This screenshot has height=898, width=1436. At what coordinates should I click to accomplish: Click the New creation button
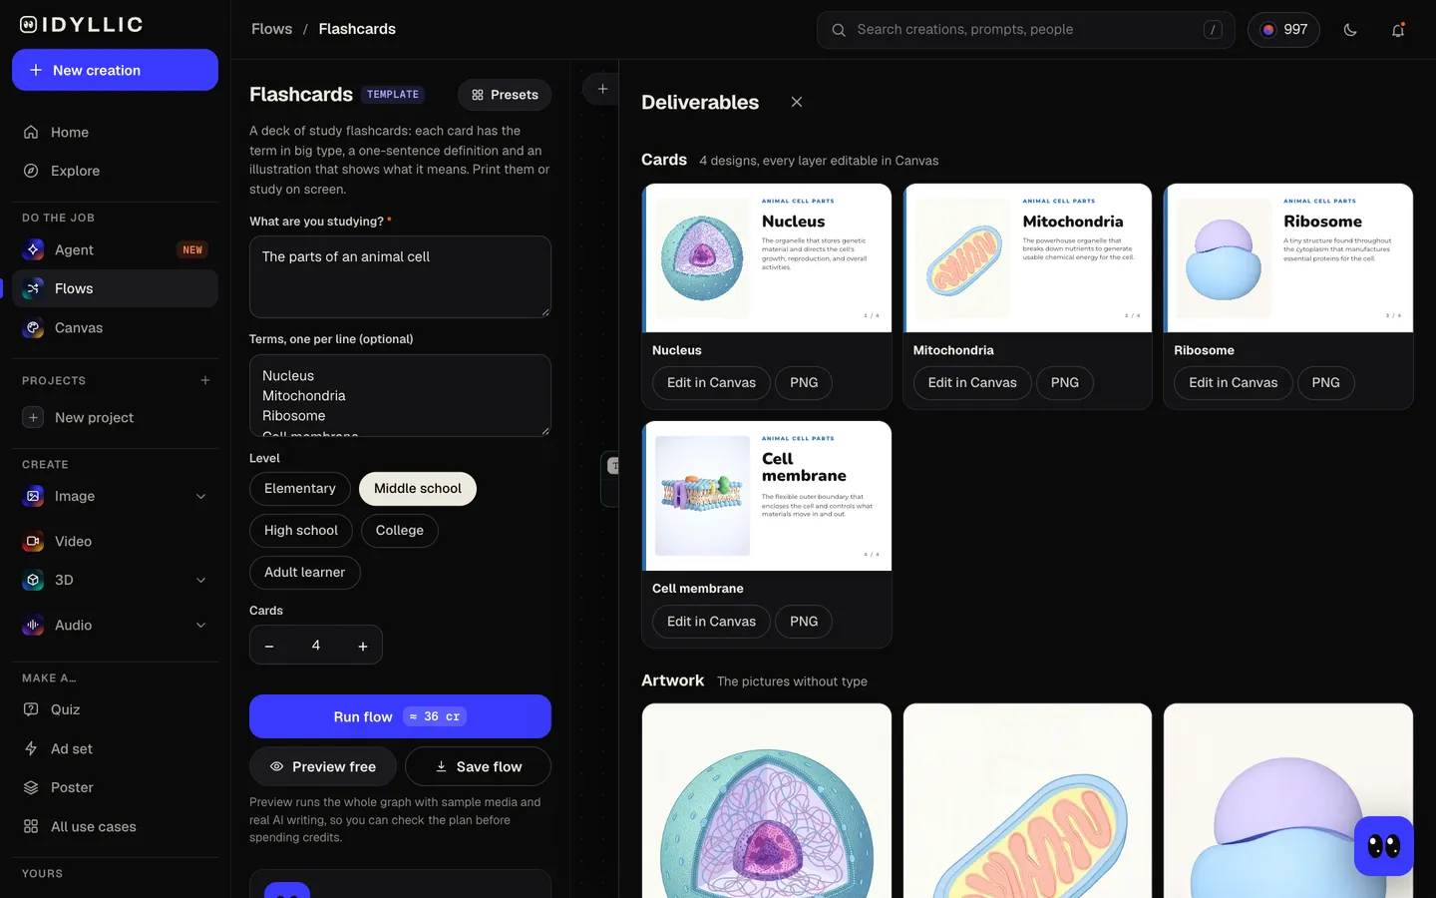click(x=115, y=70)
